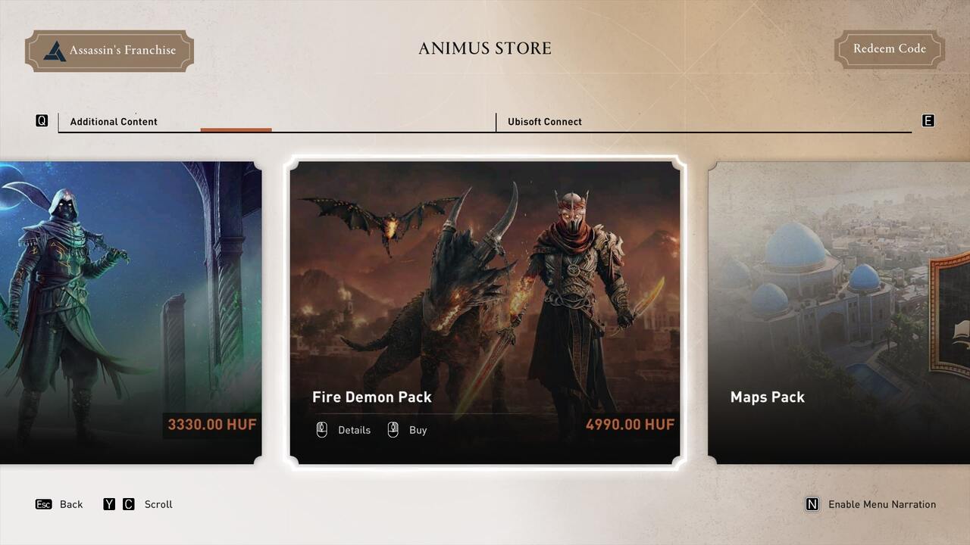Open the Assassin's Franchise button
This screenshot has width=970, height=545.
pos(109,51)
